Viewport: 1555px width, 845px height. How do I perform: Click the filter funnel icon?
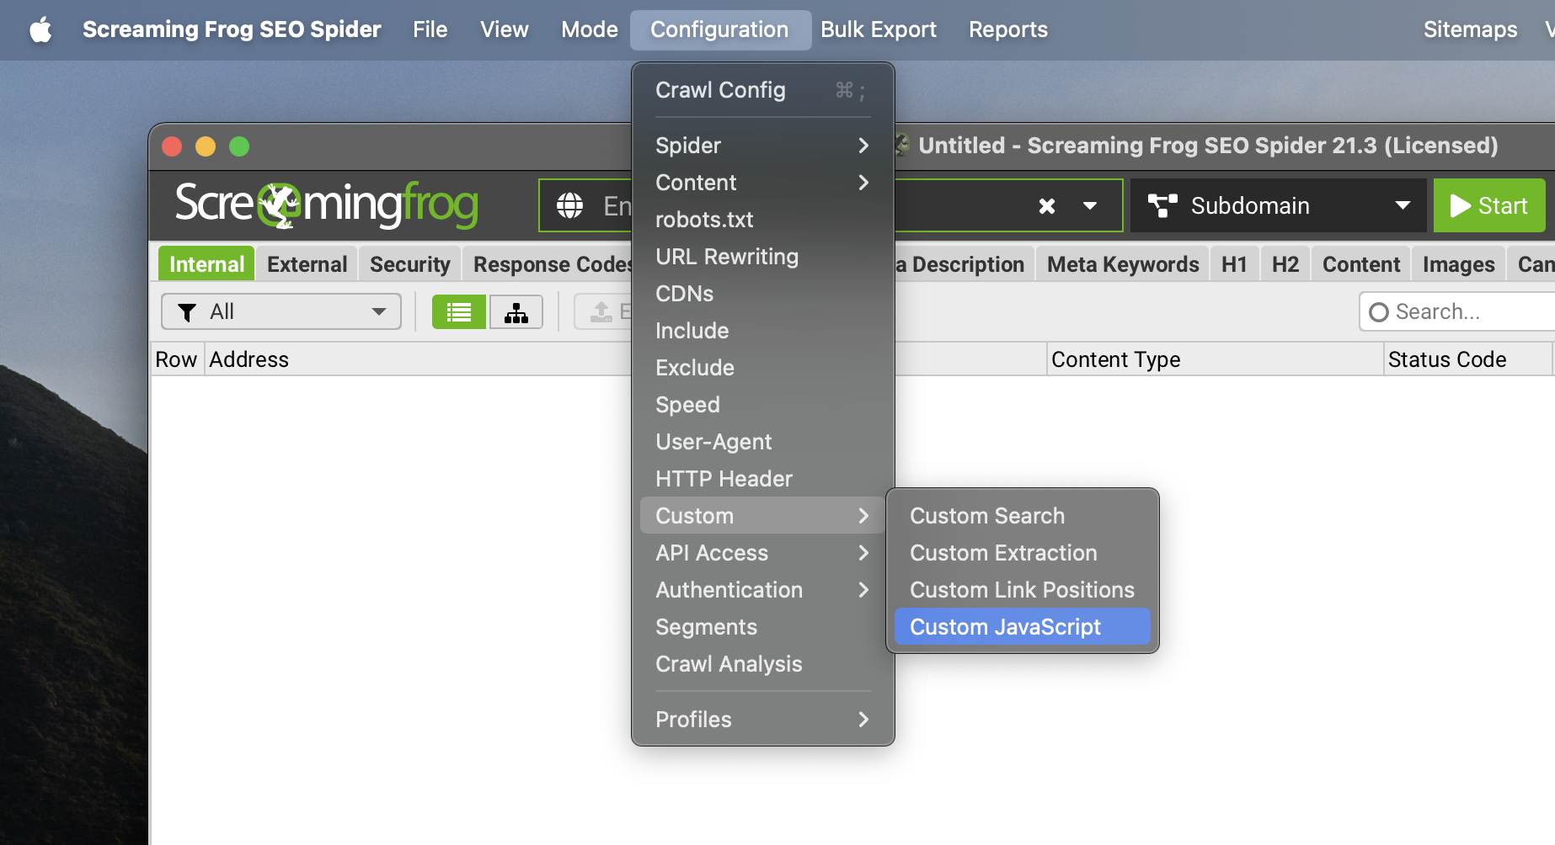tap(187, 312)
